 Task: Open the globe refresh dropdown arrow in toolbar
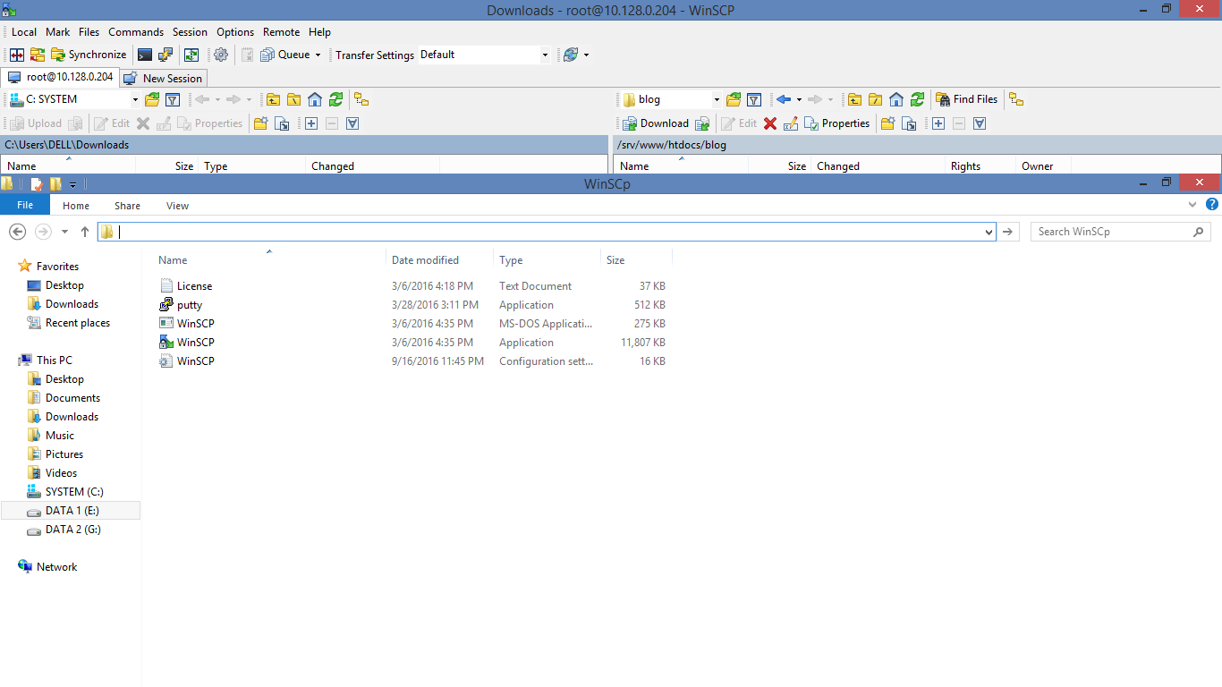tap(587, 55)
